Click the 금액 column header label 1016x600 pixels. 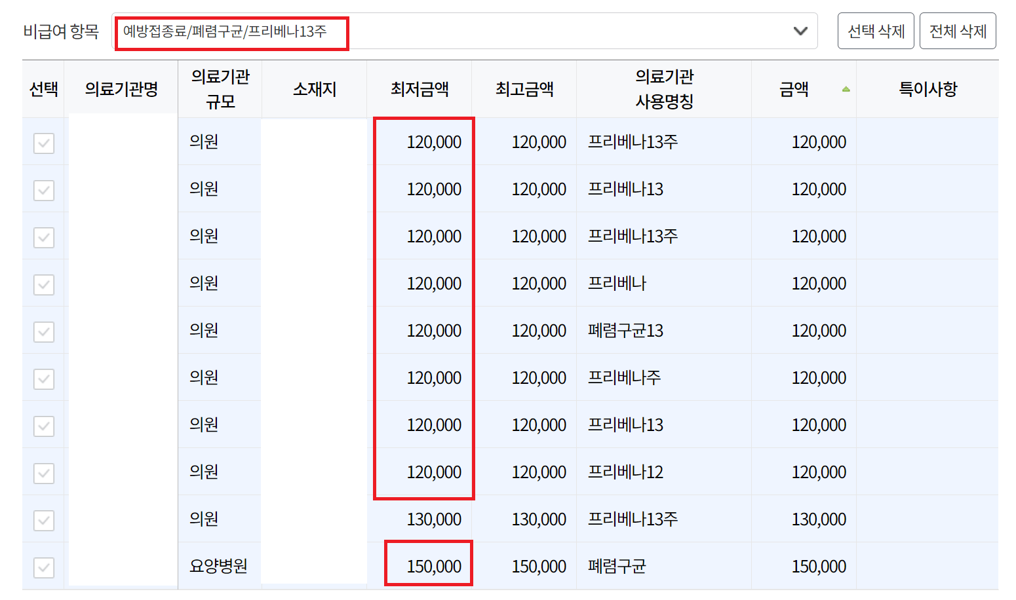(x=794, y=89)
